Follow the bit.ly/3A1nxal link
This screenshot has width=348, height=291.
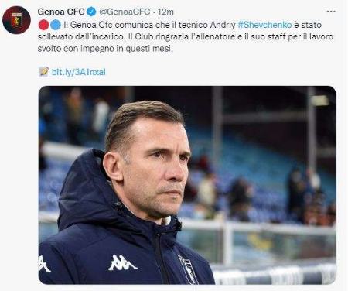tap(79, 72)
